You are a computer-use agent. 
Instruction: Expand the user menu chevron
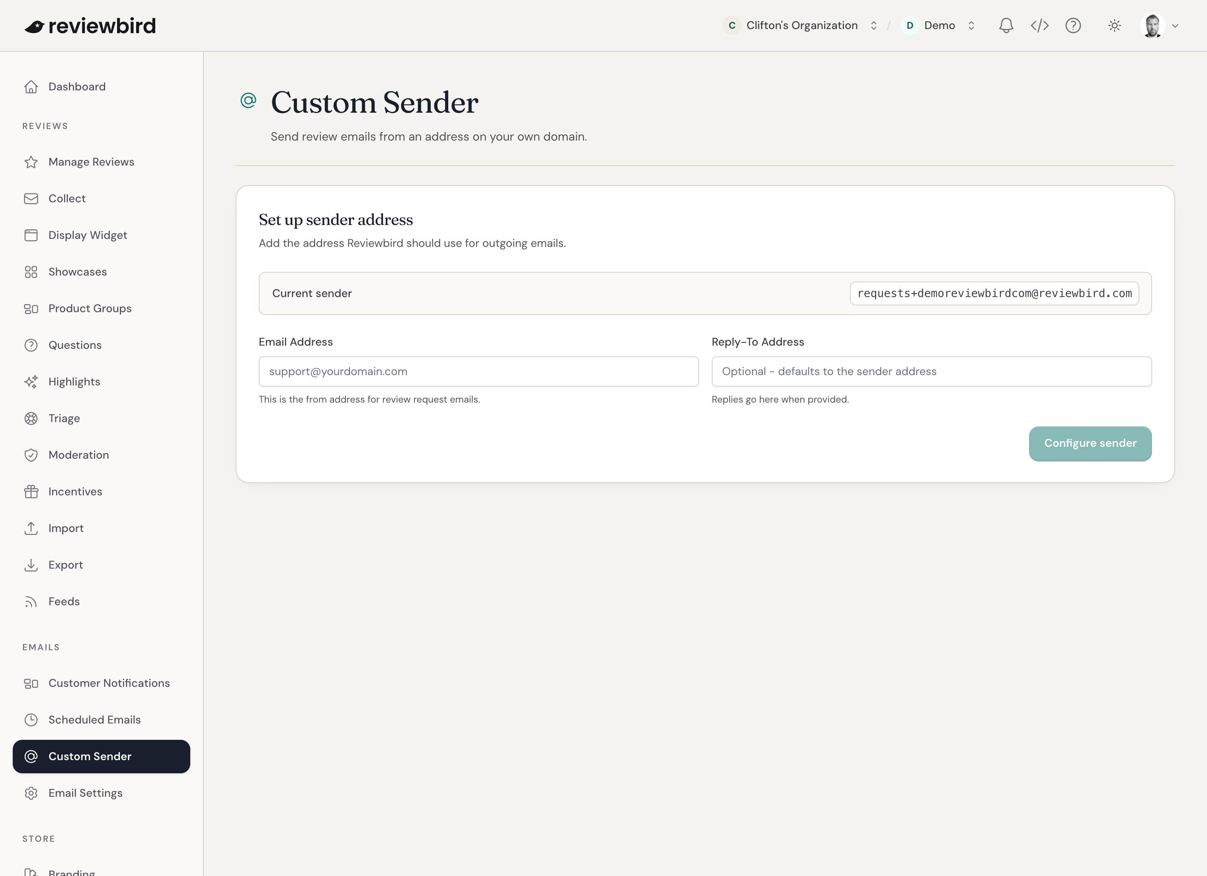click(1175, 25)
